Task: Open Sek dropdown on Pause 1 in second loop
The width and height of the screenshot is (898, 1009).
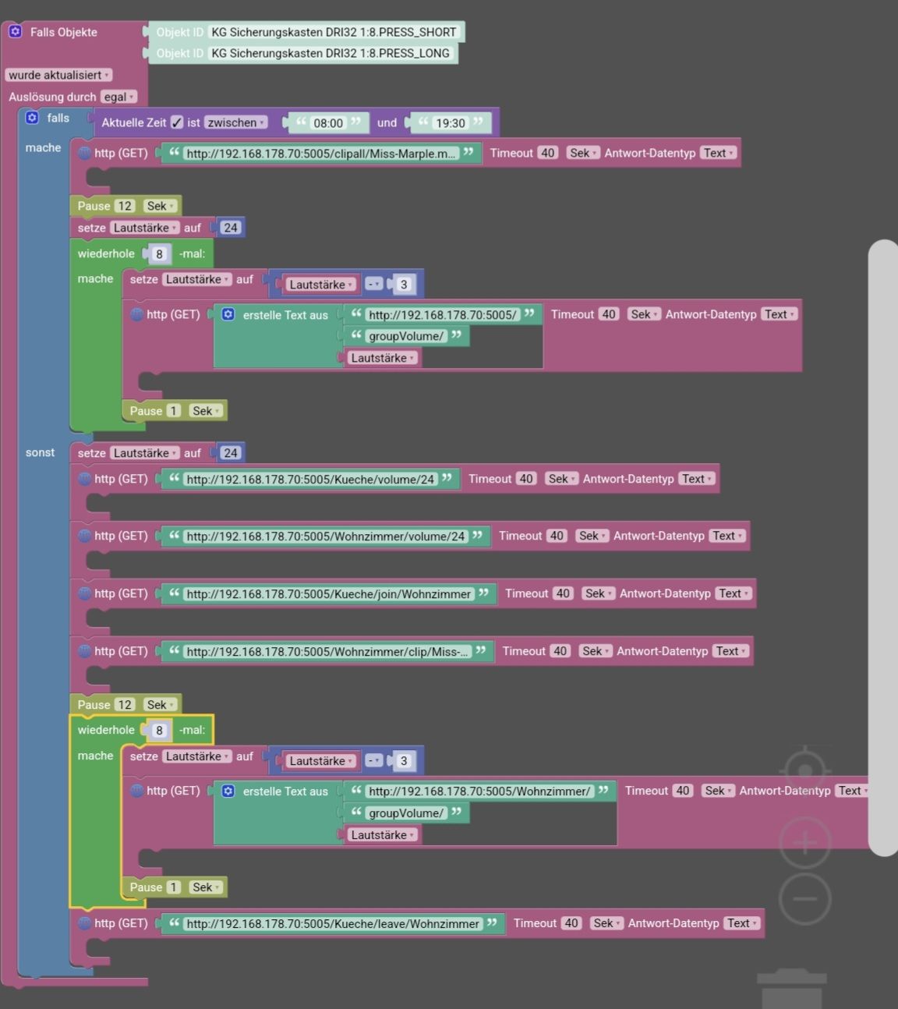Action: click(206, 887)
